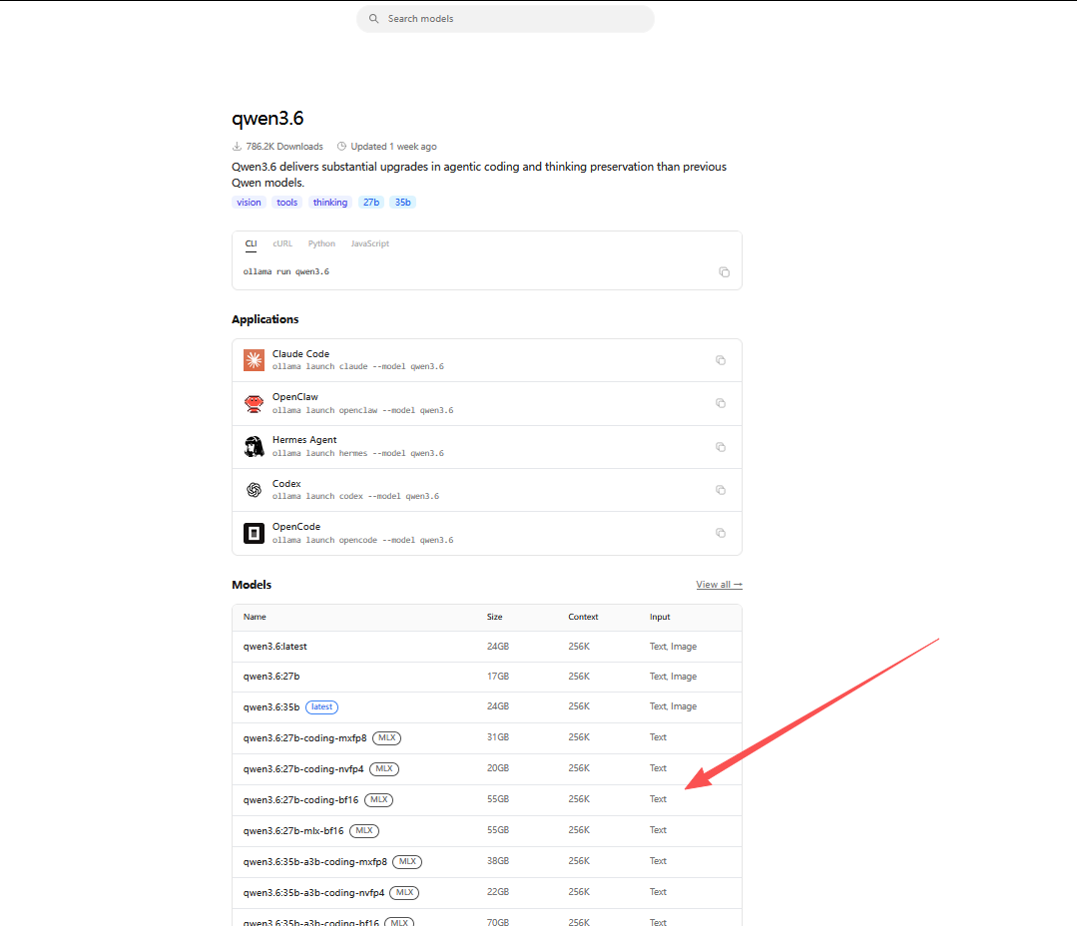This screenshot has height=926, width=1077.
Task: Switch to the CLI tab
Action: [252, 243]
